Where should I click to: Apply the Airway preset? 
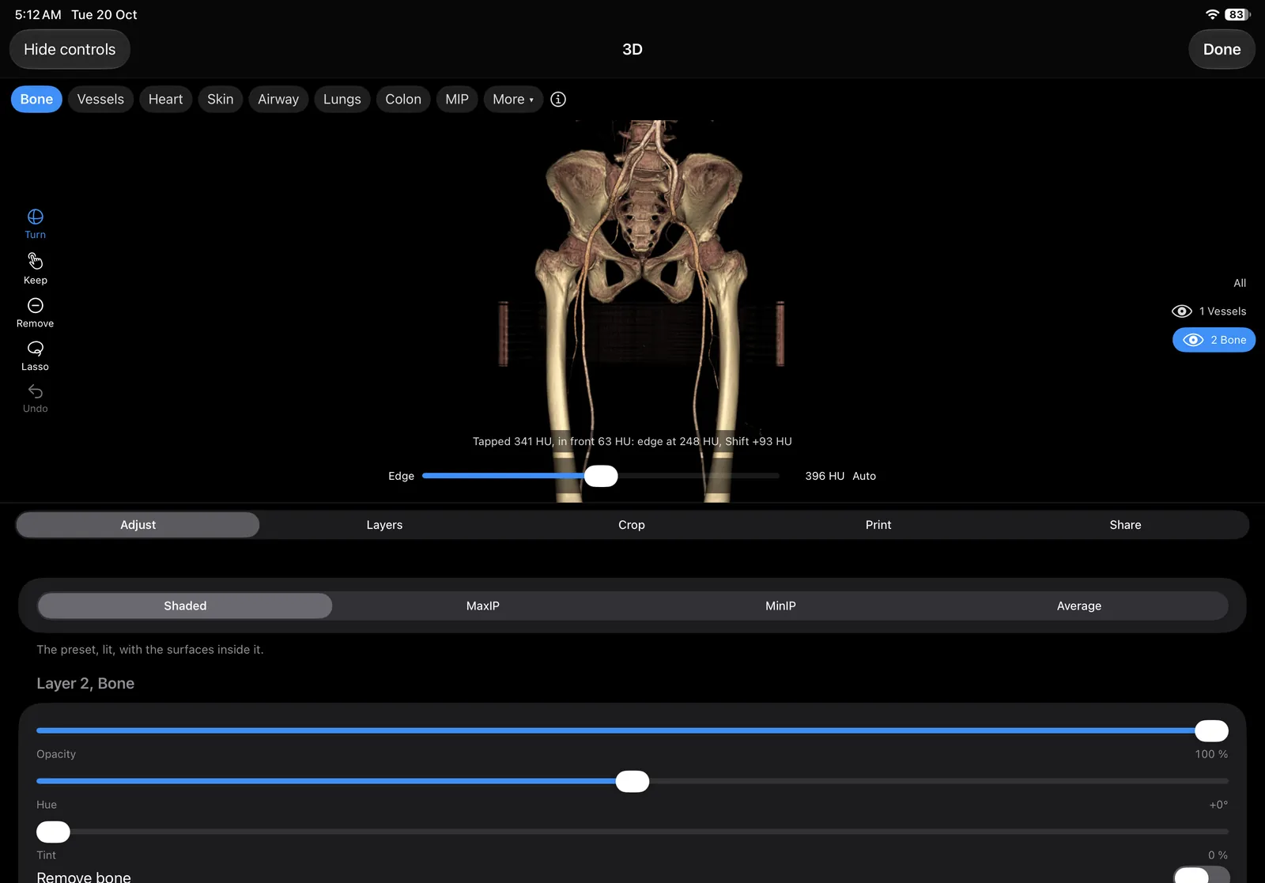[278, 99]
